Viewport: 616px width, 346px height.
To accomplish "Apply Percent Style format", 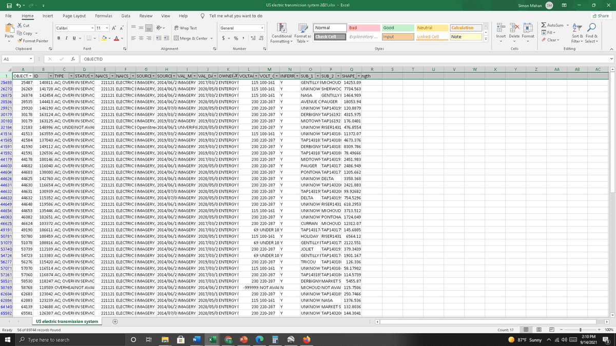I will [x=236, y=38].
